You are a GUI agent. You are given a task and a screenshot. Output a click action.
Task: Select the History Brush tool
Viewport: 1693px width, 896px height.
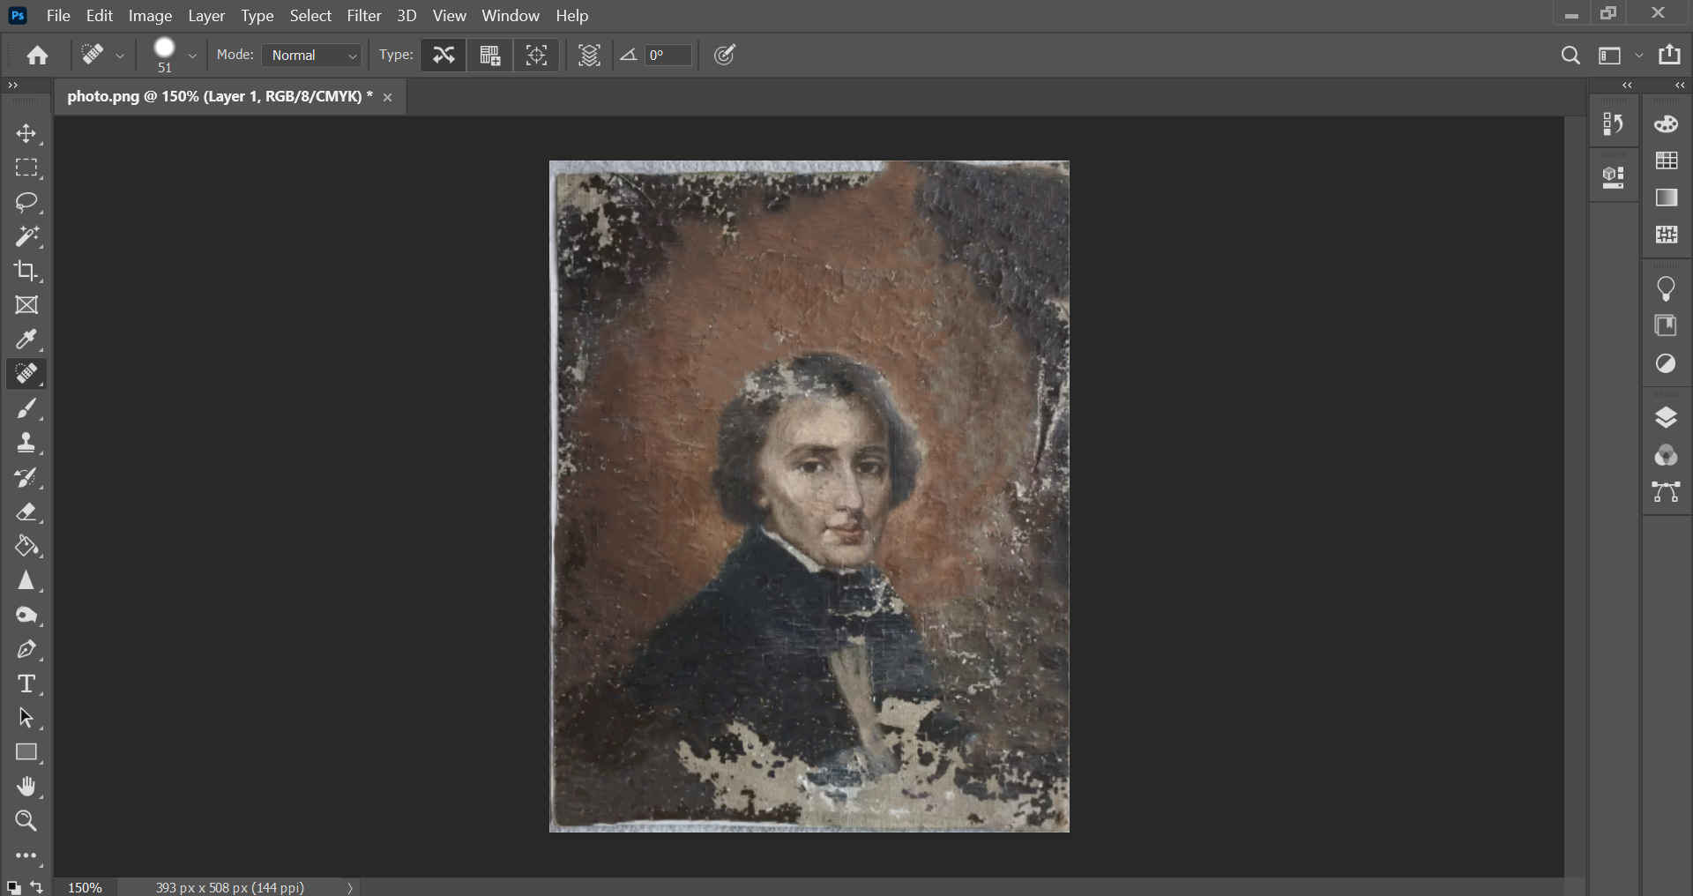click(x=26, y=478)
